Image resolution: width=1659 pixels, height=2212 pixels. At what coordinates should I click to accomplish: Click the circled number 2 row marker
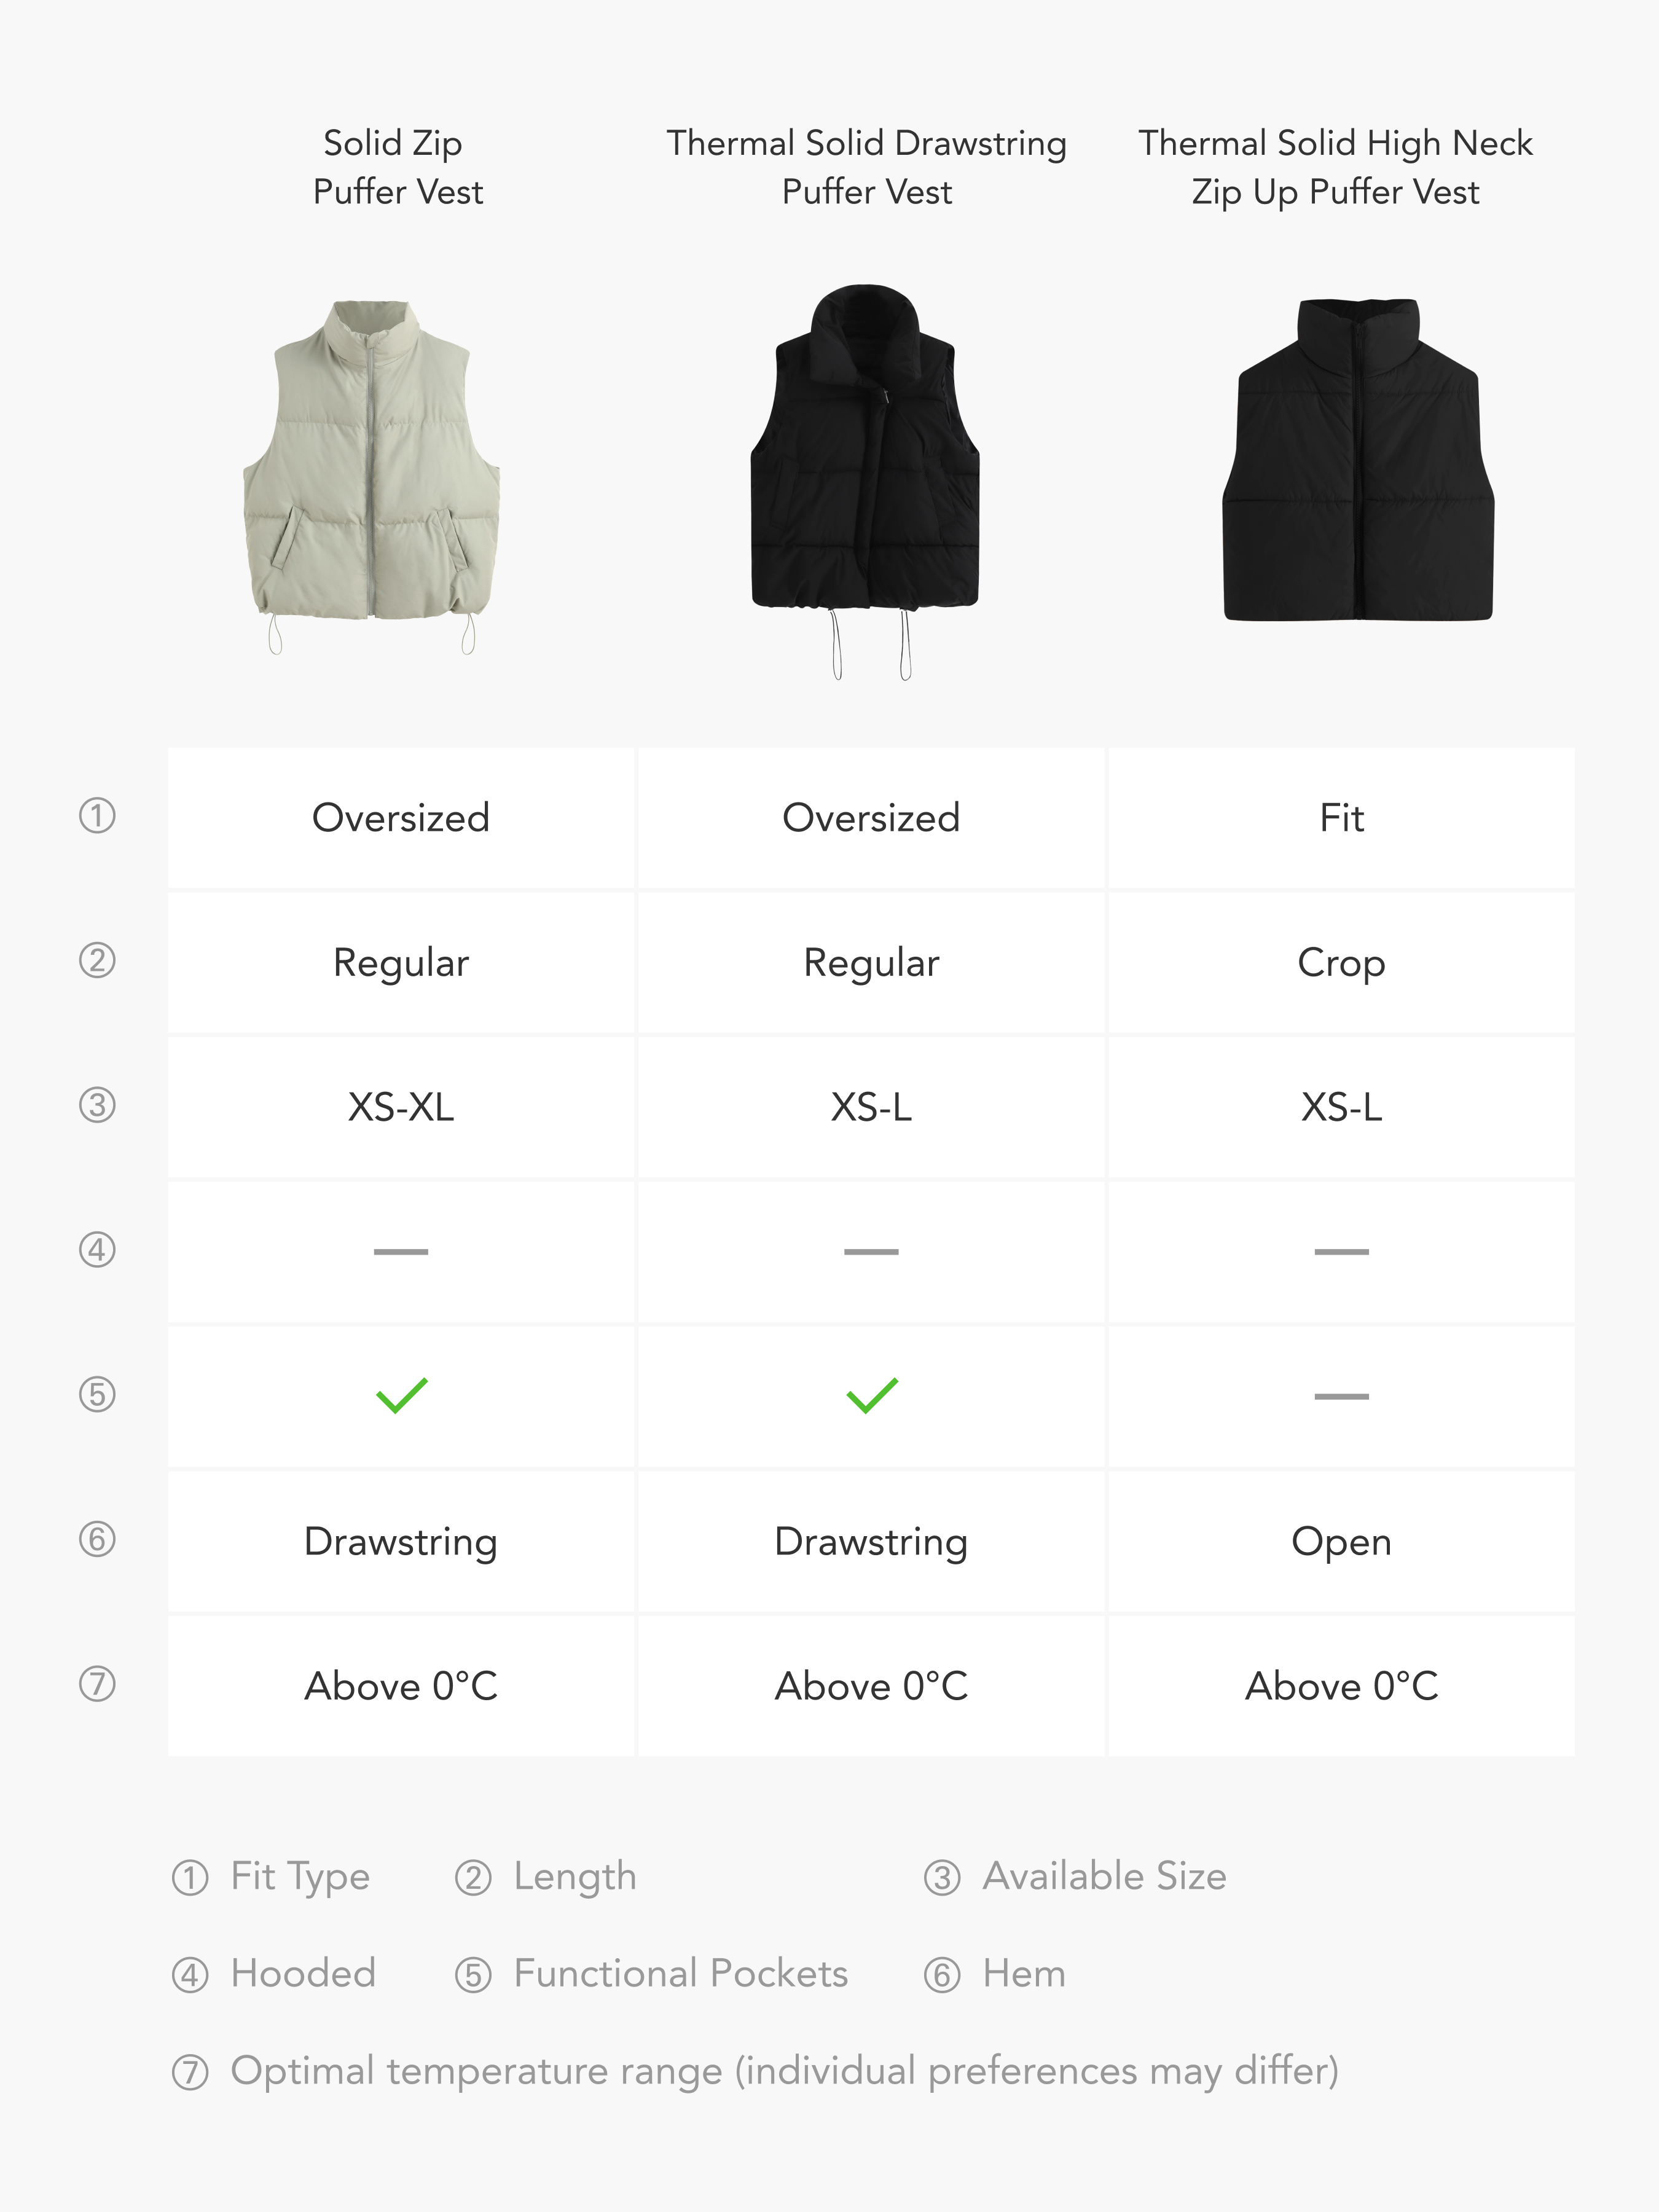click(x=97, y=961)
